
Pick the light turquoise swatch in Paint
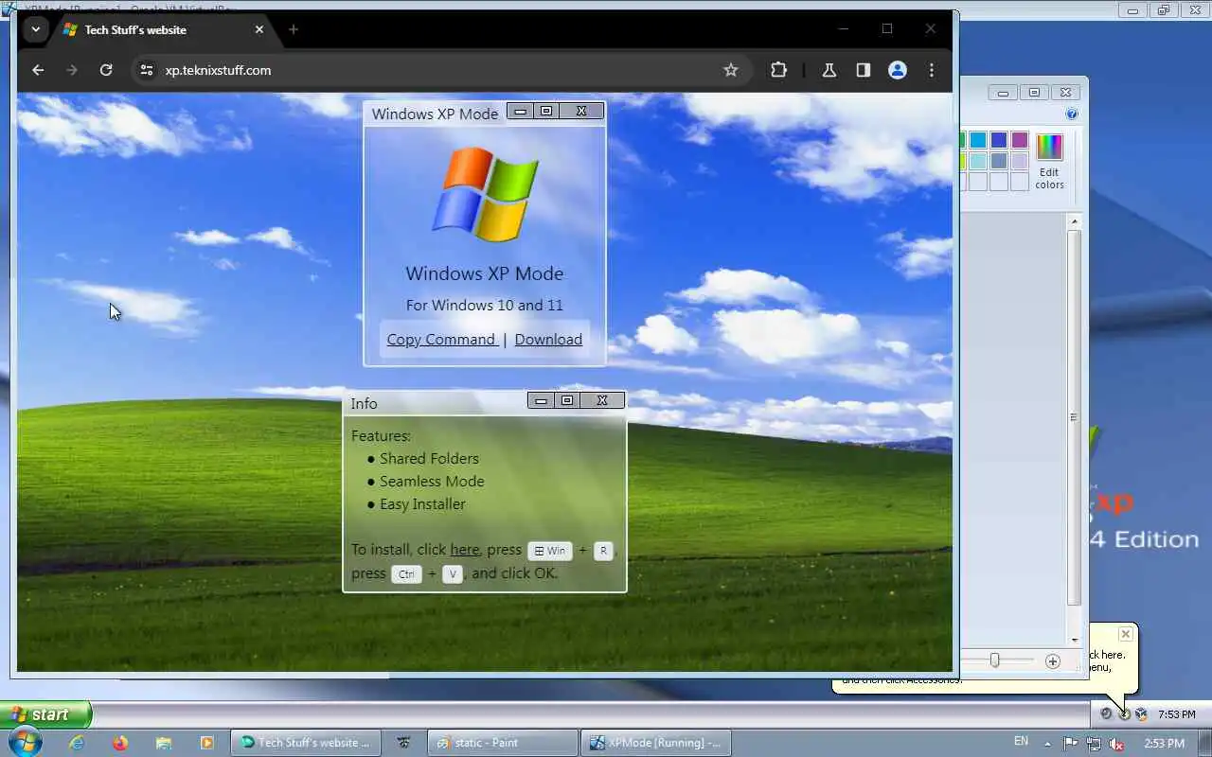click(x=977, y=161)
